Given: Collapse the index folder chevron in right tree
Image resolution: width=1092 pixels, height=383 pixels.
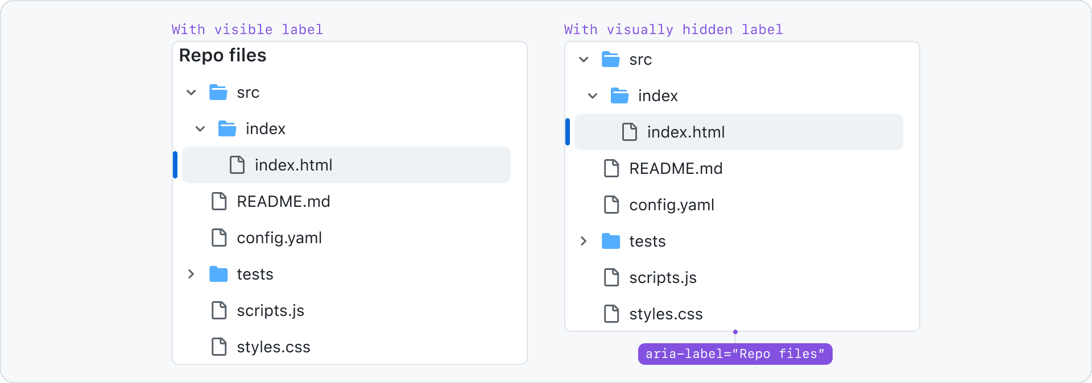Looking at the screenshot, I should click(593, 95).
